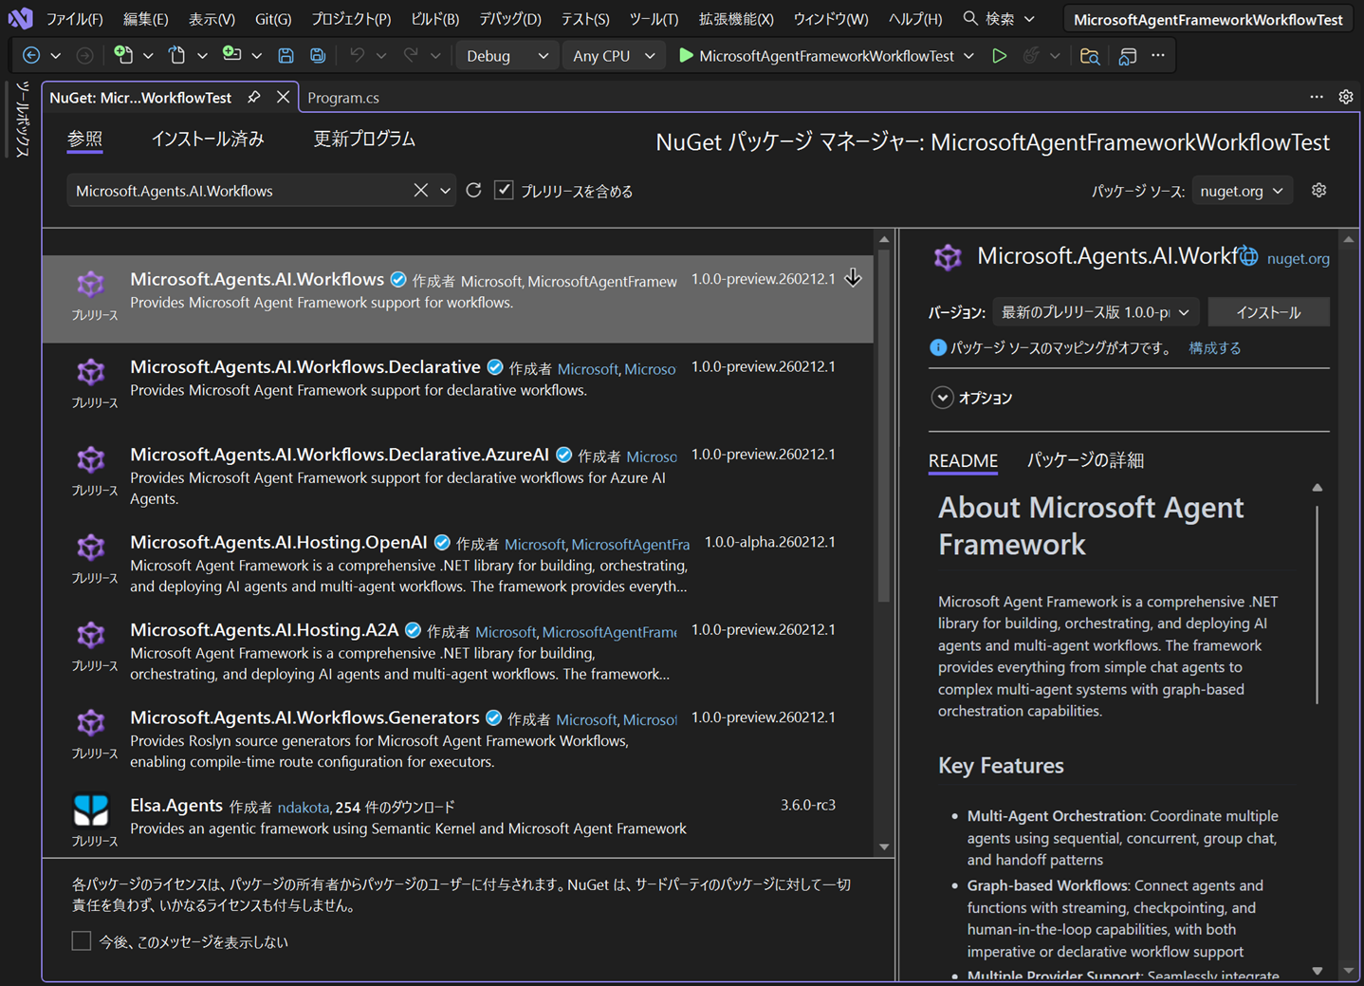Open the 構成する link
The height and width of the screenshot is (986, 1364).
pyautogui.click(x=1214, y=348)
